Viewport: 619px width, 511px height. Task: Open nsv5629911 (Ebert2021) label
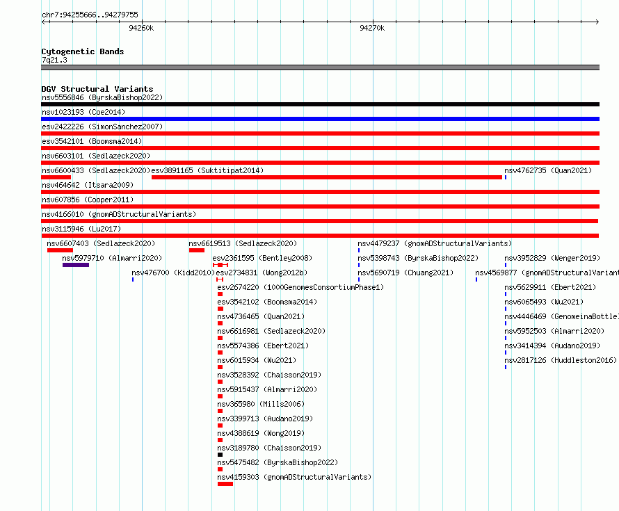550,287
